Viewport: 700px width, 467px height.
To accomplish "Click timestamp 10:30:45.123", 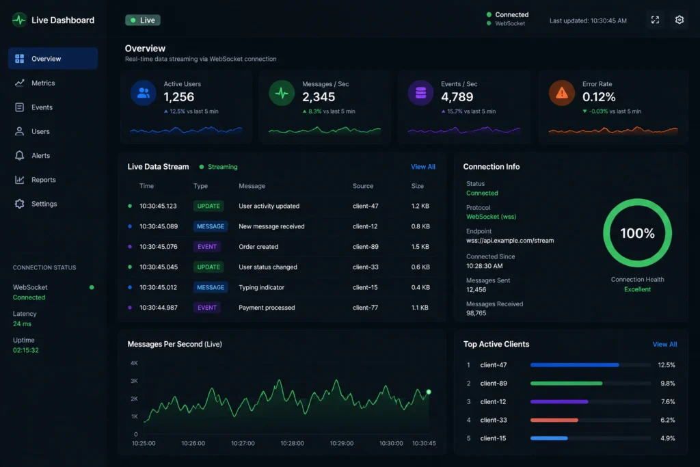I will 158,206.
